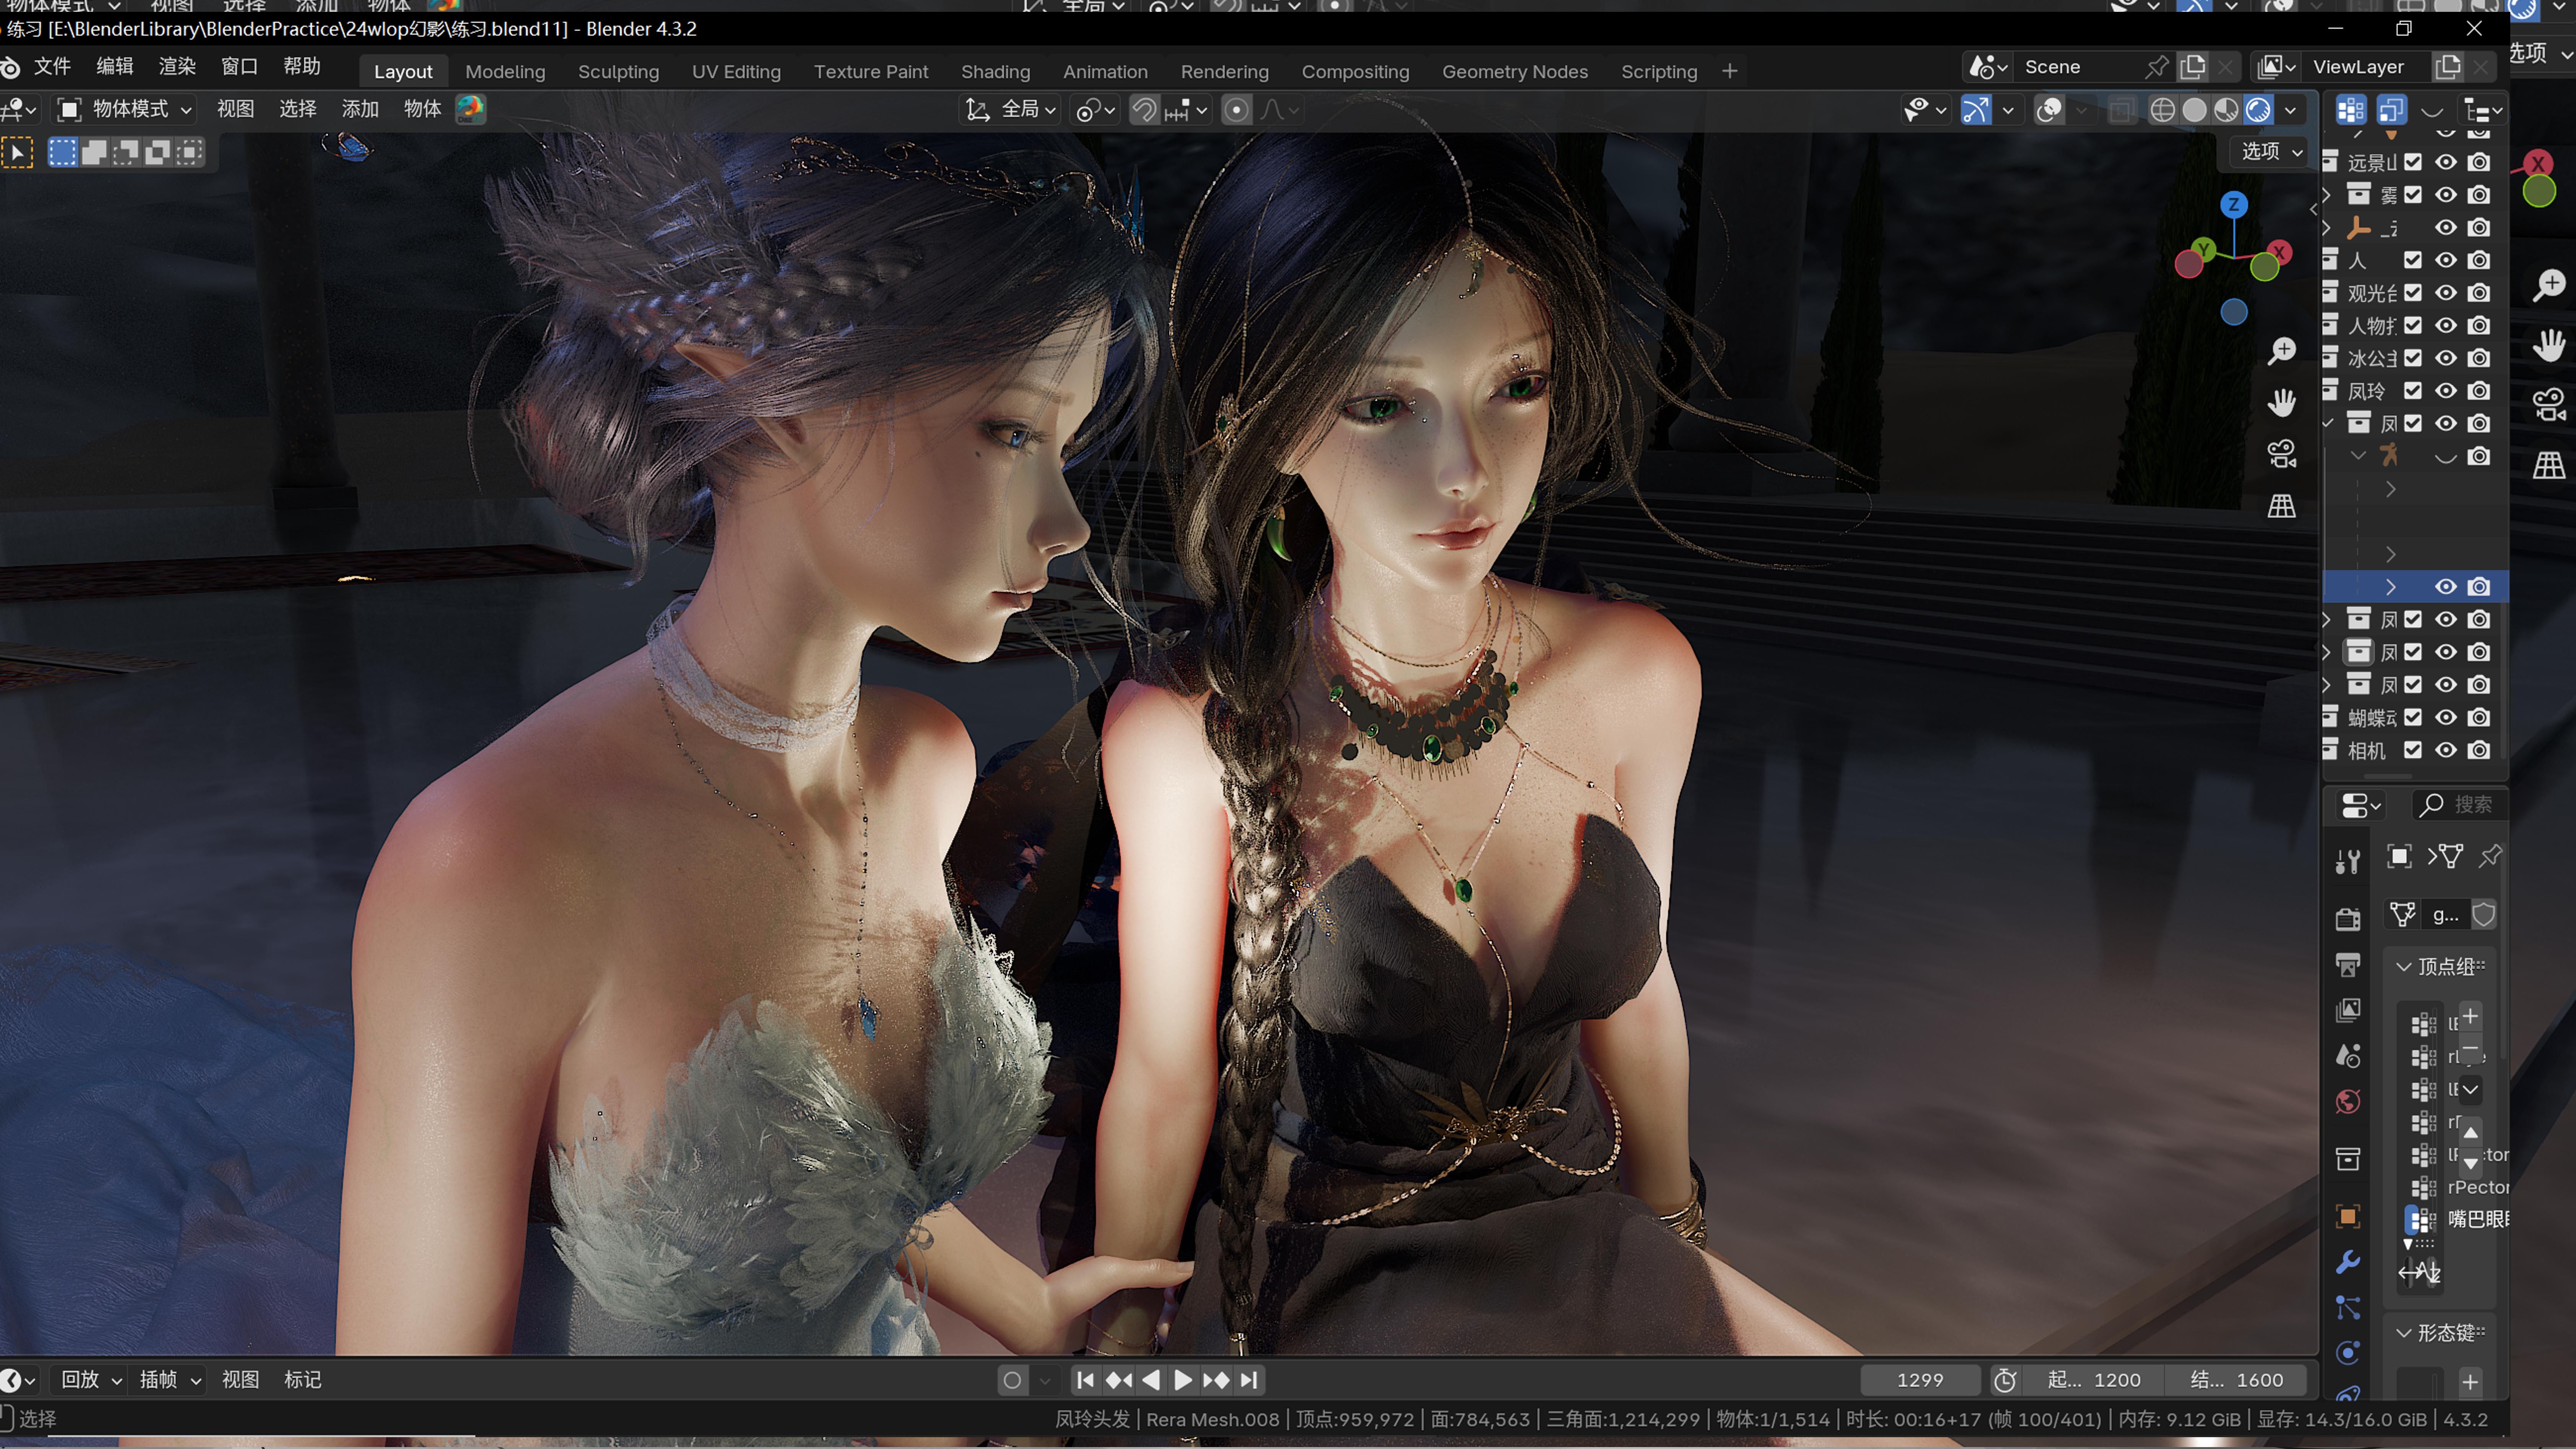Viewport: 2576px width, 1449px height.
Task: Open the Particles properties tab
Action: click(2347, 1308)
